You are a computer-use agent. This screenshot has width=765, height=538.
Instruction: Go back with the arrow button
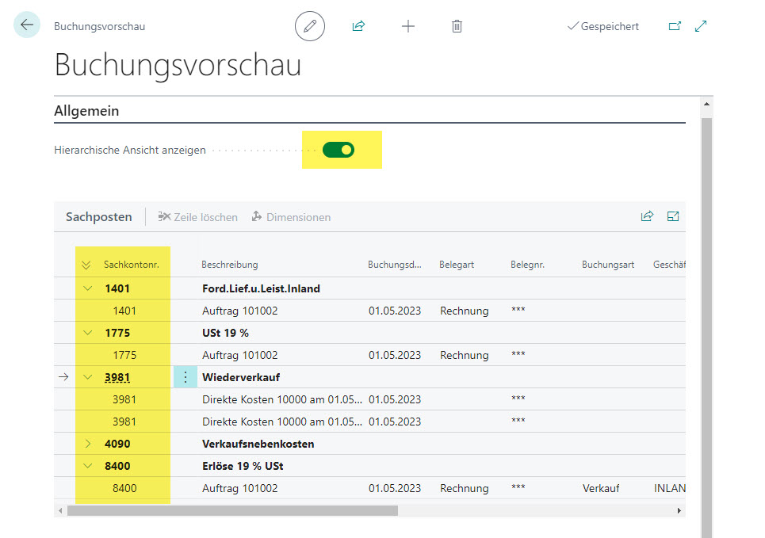coord(27,25)
